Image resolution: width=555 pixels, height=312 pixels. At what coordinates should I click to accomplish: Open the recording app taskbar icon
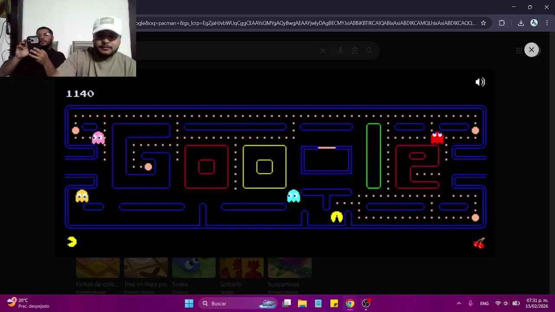366,303
